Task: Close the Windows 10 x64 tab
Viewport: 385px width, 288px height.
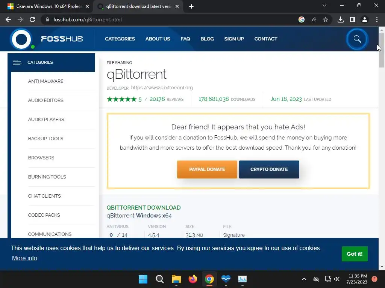Action: 87,7
